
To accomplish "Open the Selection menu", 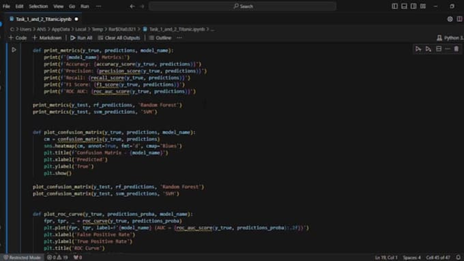I will [x=38, y=6].
